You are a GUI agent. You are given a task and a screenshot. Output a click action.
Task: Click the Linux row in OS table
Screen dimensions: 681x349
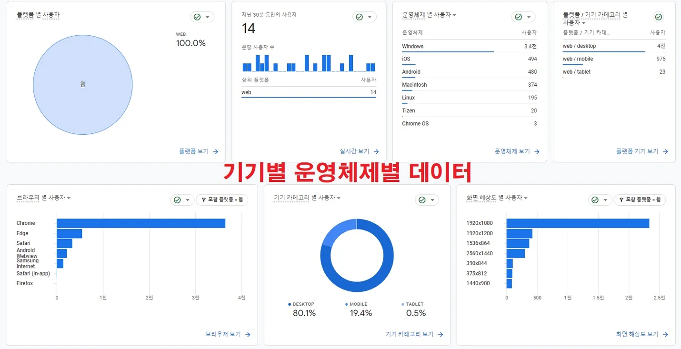469,98
